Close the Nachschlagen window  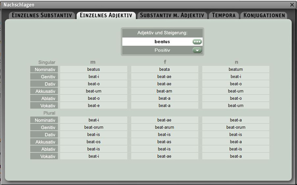click(292, 5)
